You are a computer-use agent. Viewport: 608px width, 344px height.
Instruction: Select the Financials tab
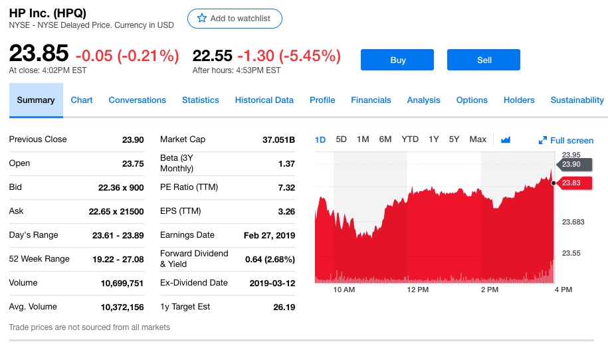click(x=371, y=100)
